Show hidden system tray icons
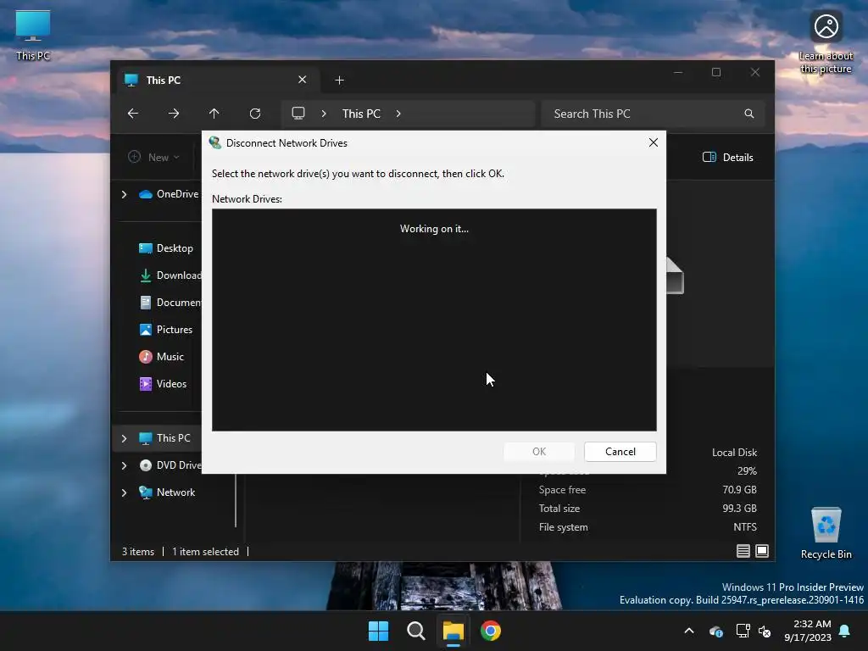Image resolution: width=868 pixels, height=651 pixels. coord(689,631)
